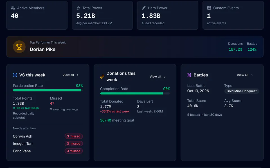The width and height of the screenshot is (270, 168).
Task: Click Last week: 2.66M text
Action: tap(150, 111)
